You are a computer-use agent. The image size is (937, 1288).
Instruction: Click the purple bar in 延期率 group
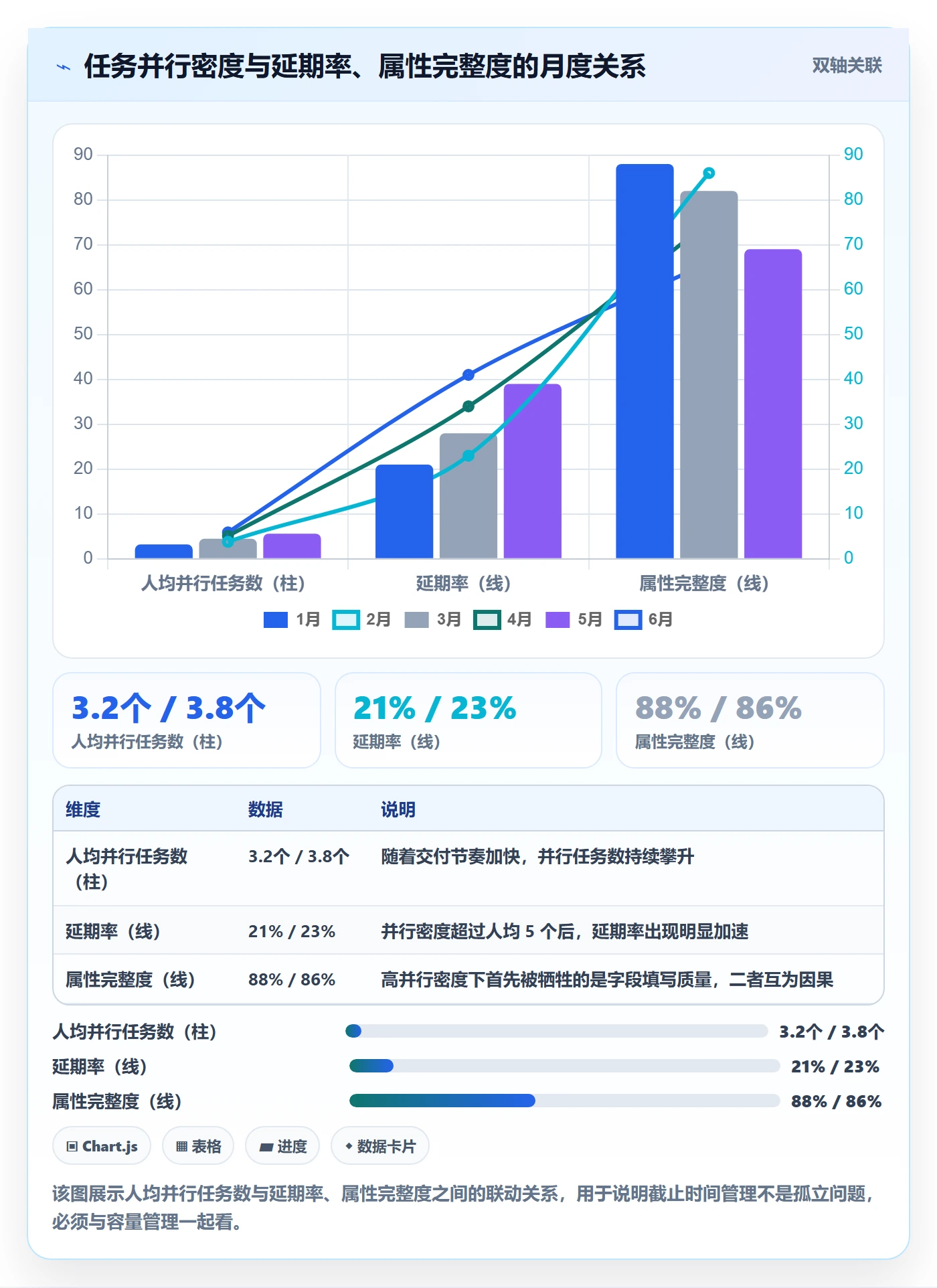click(x=533, y=471)
